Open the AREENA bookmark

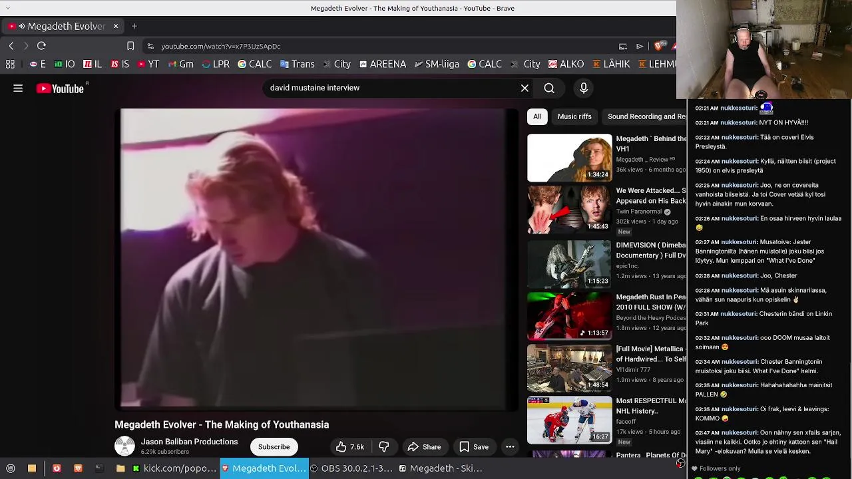point(383,64)
